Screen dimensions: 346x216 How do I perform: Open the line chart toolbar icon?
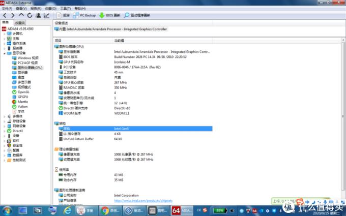pos(46,15)
